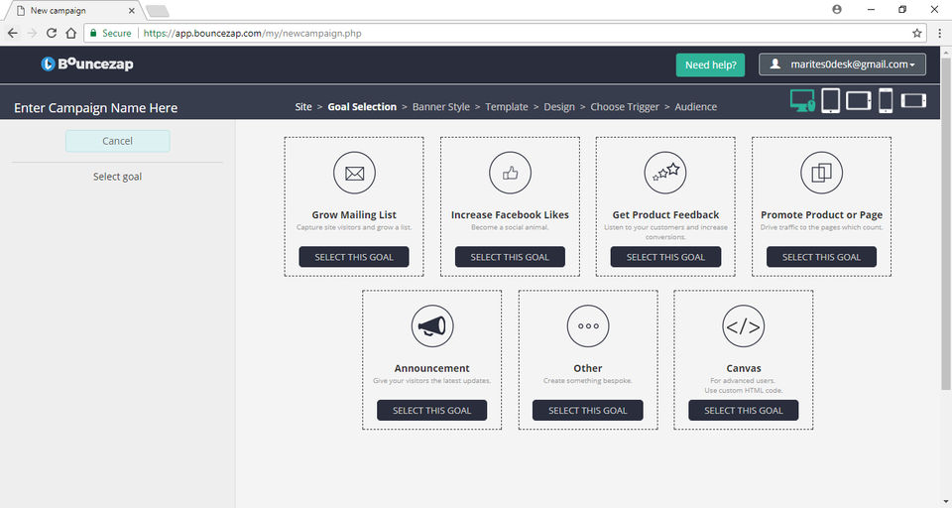Click 'Drive traffic to the pages which count.' text

[x=821, y=227]
